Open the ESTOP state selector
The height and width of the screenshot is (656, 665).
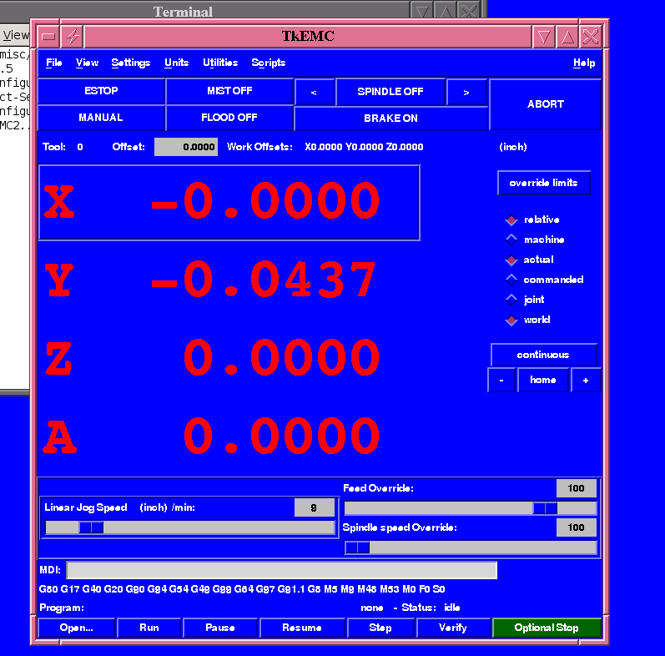(x=101, y=91)
